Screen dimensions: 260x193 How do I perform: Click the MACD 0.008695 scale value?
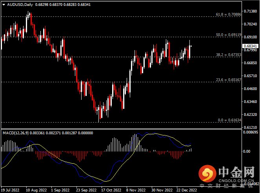tap(250, 133)
